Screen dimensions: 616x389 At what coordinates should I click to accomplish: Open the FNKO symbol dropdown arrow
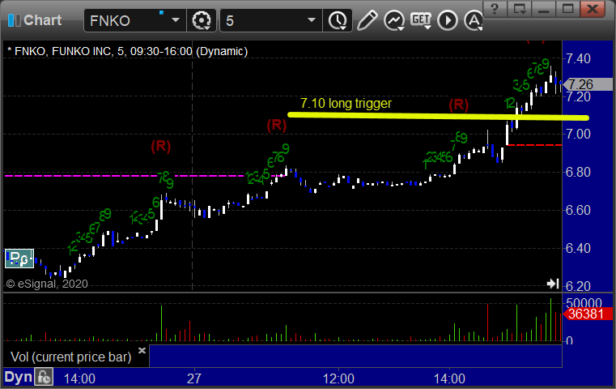tap(175, 20)
